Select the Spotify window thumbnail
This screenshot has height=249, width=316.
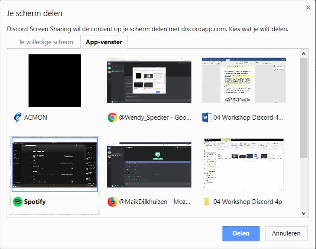tap(55, 164)
